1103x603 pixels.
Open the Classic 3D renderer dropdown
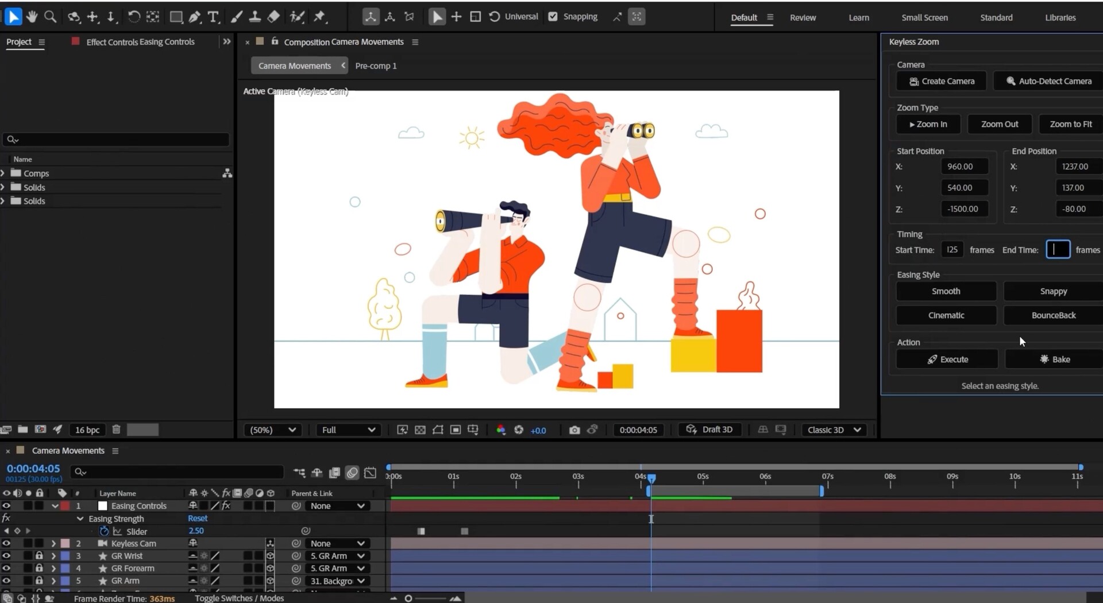tap(834, 430)
